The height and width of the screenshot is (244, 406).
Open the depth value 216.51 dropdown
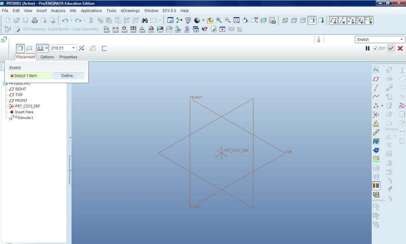pyautogui.click(x=73, y=48)
